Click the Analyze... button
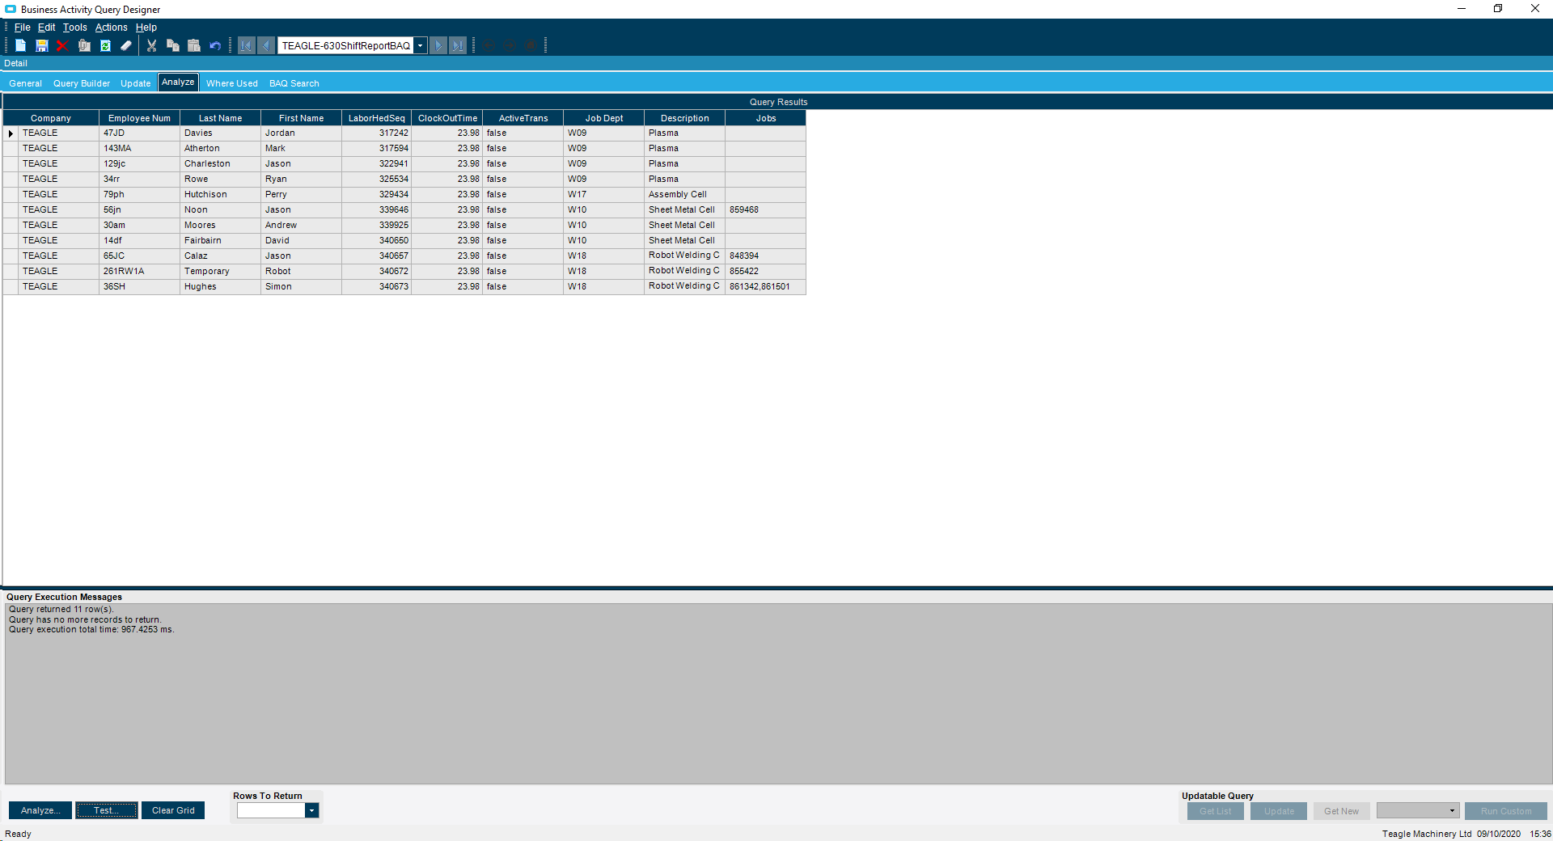This screenshot has height=841, width=1553. (40, 810)
